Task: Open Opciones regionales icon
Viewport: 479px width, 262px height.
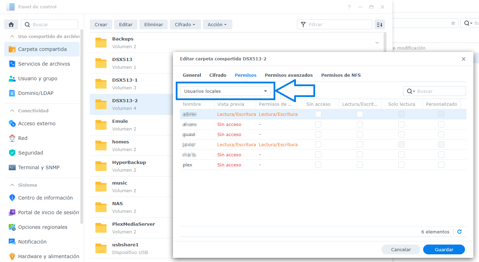Action: 12,227
